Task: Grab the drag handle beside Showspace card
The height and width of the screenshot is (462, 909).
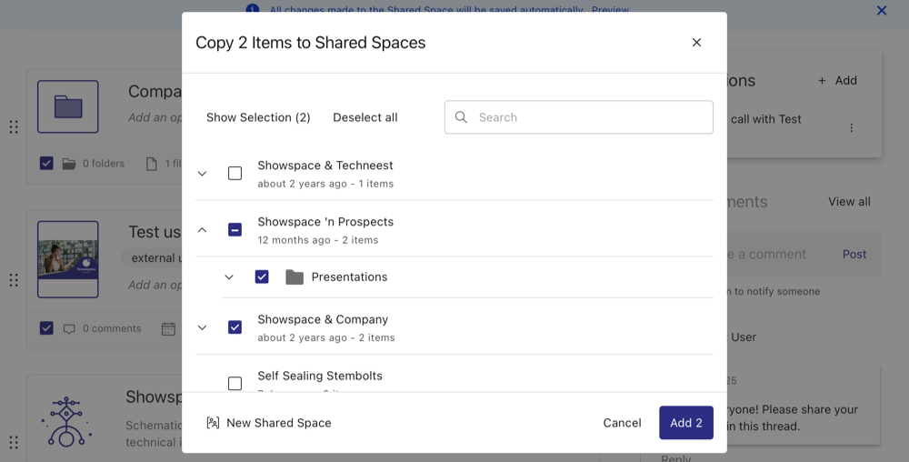Action: tap(14, 442)
